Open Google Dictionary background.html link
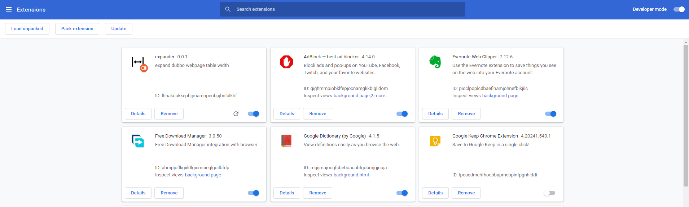The width and height of the screenshot is (689, 207). pyautogui.click(x=351, y=175)
